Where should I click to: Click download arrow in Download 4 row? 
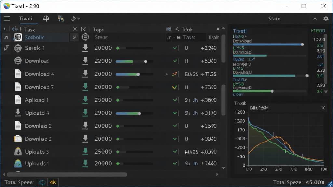click(x=85, y=74)
